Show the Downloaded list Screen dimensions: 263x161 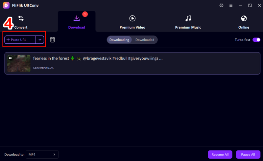pyautogui.click(x=145, y=40)
